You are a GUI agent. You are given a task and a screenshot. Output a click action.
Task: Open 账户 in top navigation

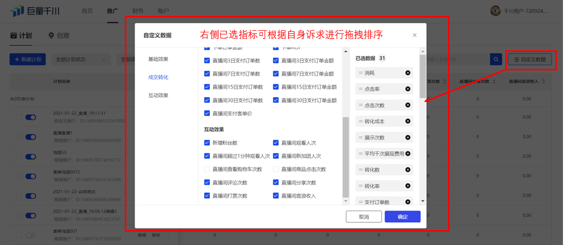163,11
